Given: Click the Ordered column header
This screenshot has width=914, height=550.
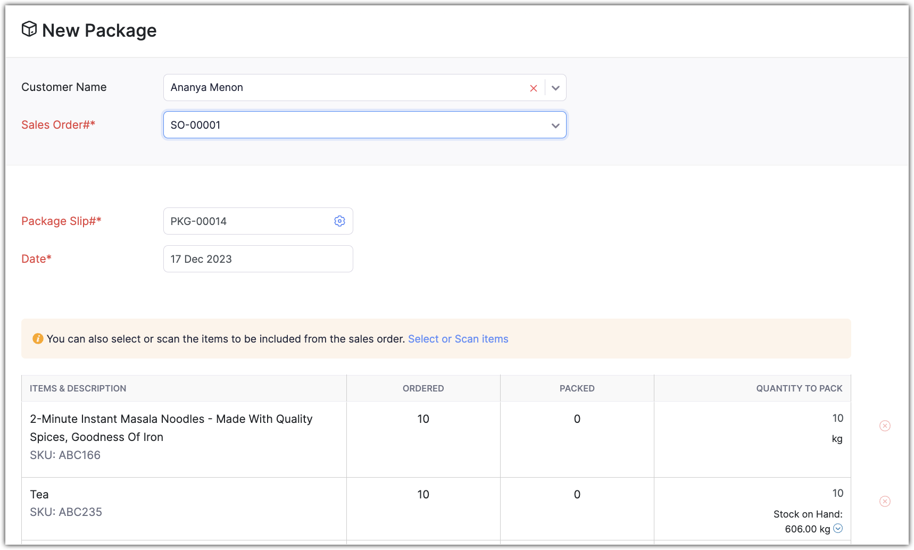Looking at the screenshot, I should point(423,388).
